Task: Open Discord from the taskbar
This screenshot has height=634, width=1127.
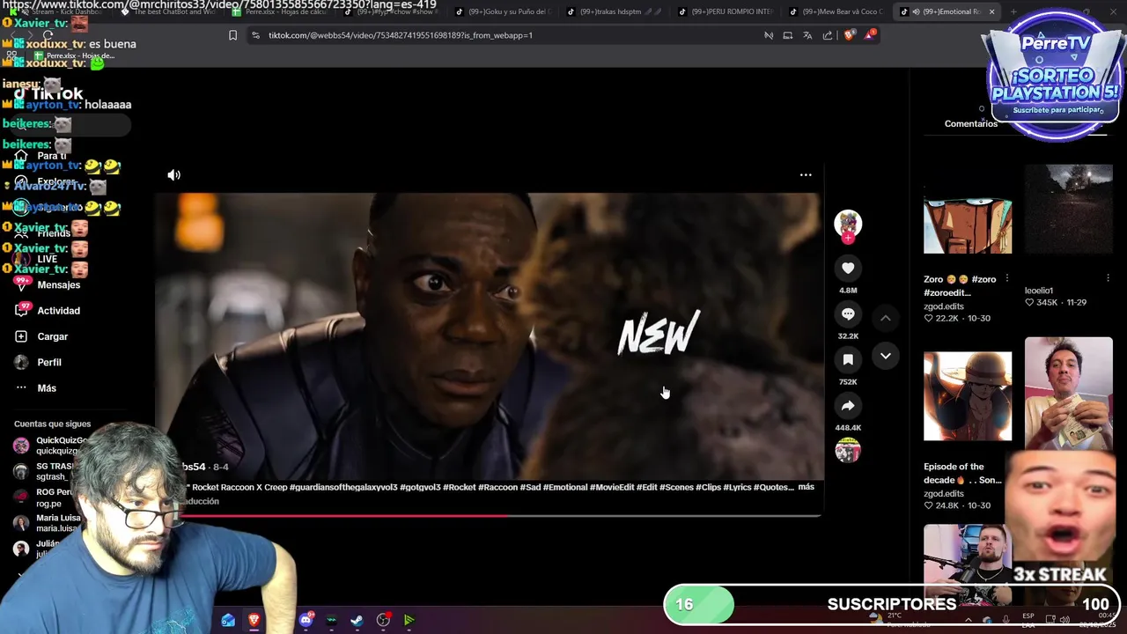Action: (x=306, y=621)
